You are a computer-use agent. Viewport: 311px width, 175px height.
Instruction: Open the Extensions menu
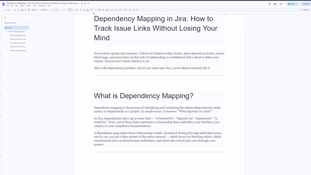click(42, 6)
